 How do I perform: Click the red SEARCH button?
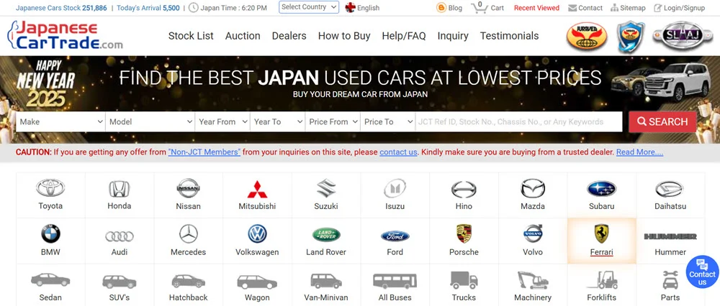pos(662,122)
